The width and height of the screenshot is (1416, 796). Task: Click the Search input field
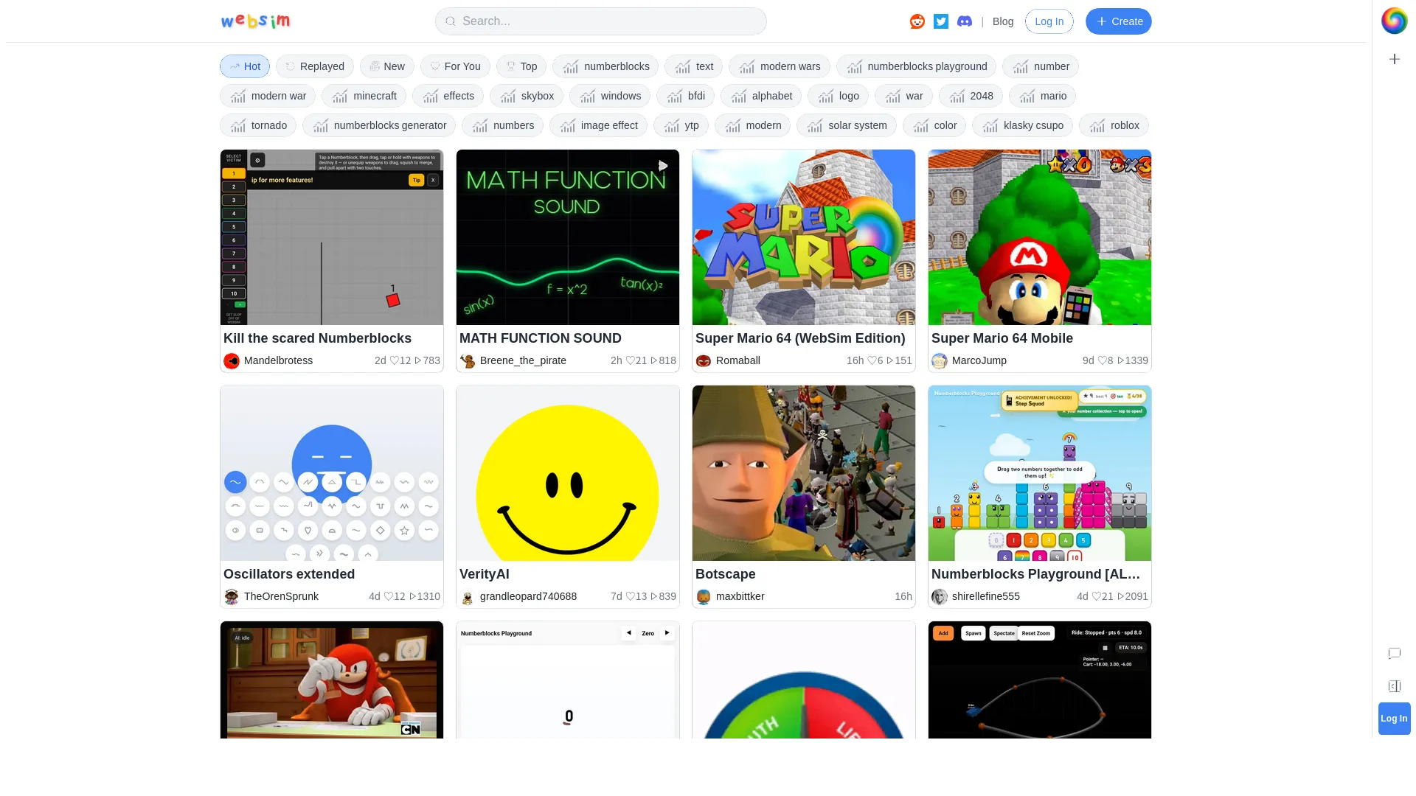point(600,21)
